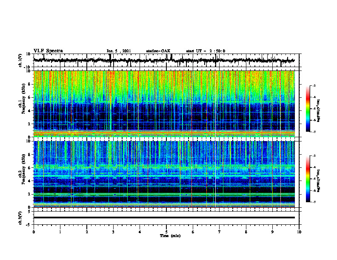Click the "Time (min)" axis title
The image size is (337, 260).
170,236
